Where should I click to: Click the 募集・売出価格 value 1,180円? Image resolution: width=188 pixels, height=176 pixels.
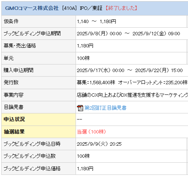[x=85, y=46]
